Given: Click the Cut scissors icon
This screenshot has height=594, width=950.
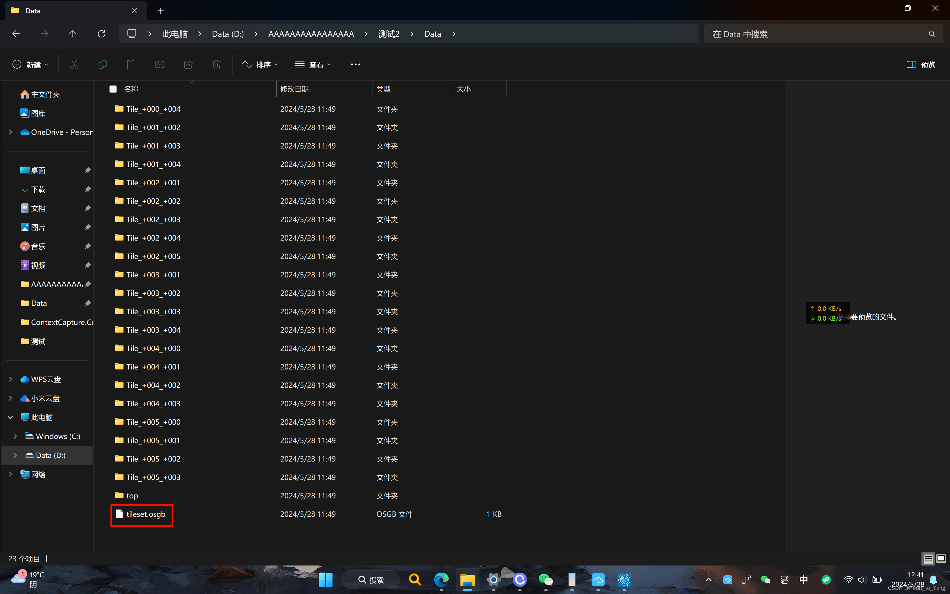Looking at the screenshot, I should pyautogui.click(x=74, y=64).
